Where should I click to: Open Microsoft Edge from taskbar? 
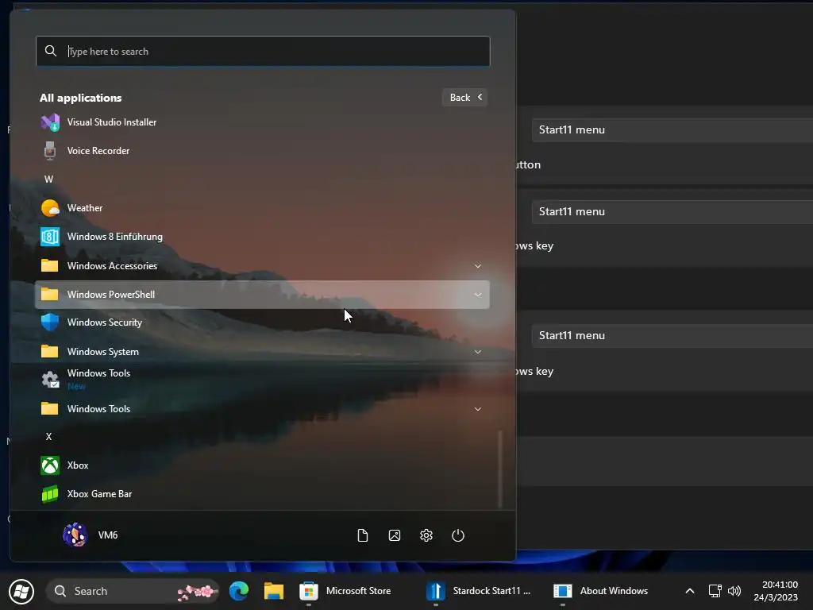[x=239, y=591]
